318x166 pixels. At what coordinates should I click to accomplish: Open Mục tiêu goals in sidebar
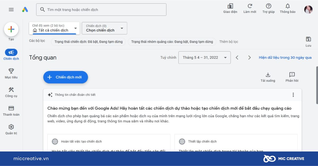tap(11, 73)
